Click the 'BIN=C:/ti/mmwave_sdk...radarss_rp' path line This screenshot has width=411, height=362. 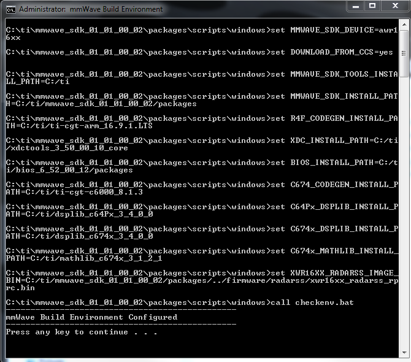click(202, 280)
